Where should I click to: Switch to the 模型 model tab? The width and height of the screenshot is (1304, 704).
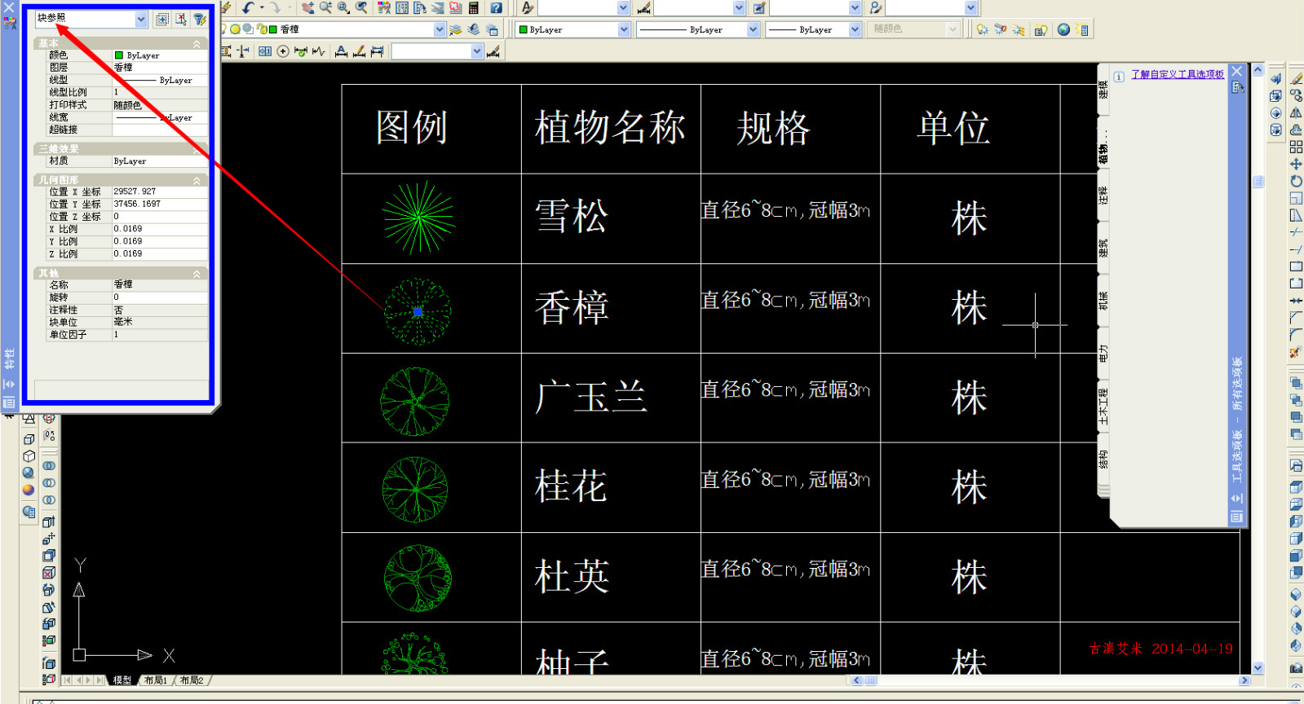[x=122, y=680]
